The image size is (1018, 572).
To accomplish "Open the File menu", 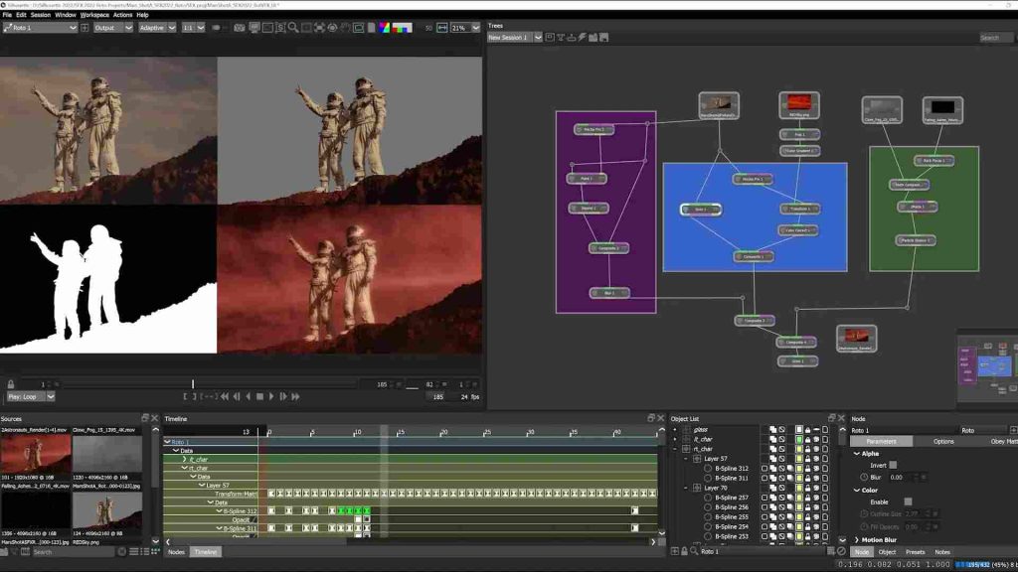I will coord(7,15).
